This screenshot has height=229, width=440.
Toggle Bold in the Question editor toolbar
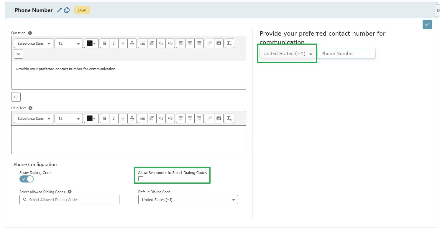point(104,43)
